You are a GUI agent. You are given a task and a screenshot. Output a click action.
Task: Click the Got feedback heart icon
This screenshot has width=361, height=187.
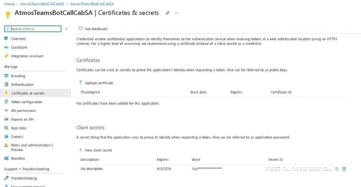(80, 28)
